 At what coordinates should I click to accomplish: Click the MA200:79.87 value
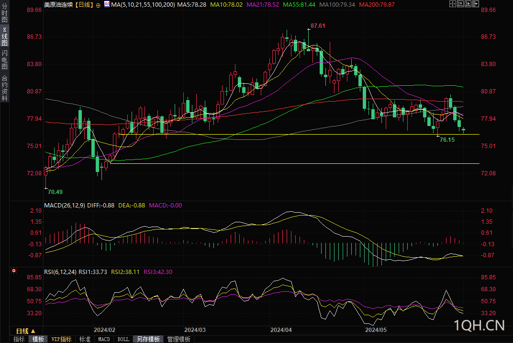[377, 5]
